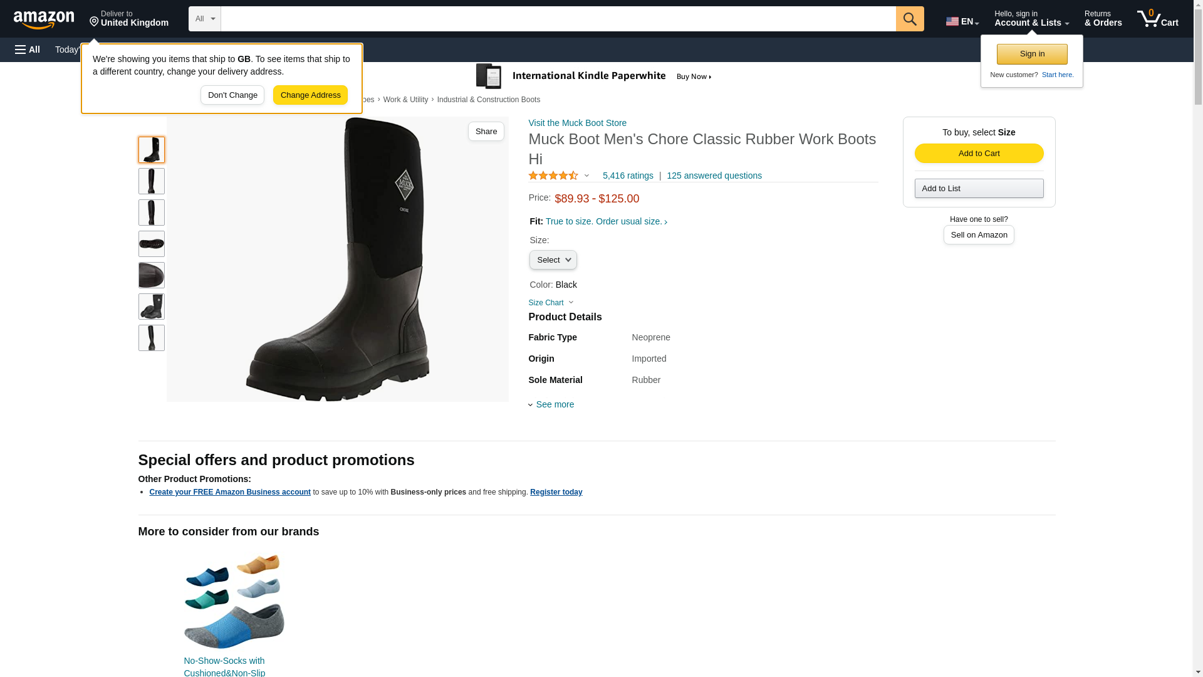1203x677 pixels.
Task: Open Account & Lists menu
Action: 1031,19
